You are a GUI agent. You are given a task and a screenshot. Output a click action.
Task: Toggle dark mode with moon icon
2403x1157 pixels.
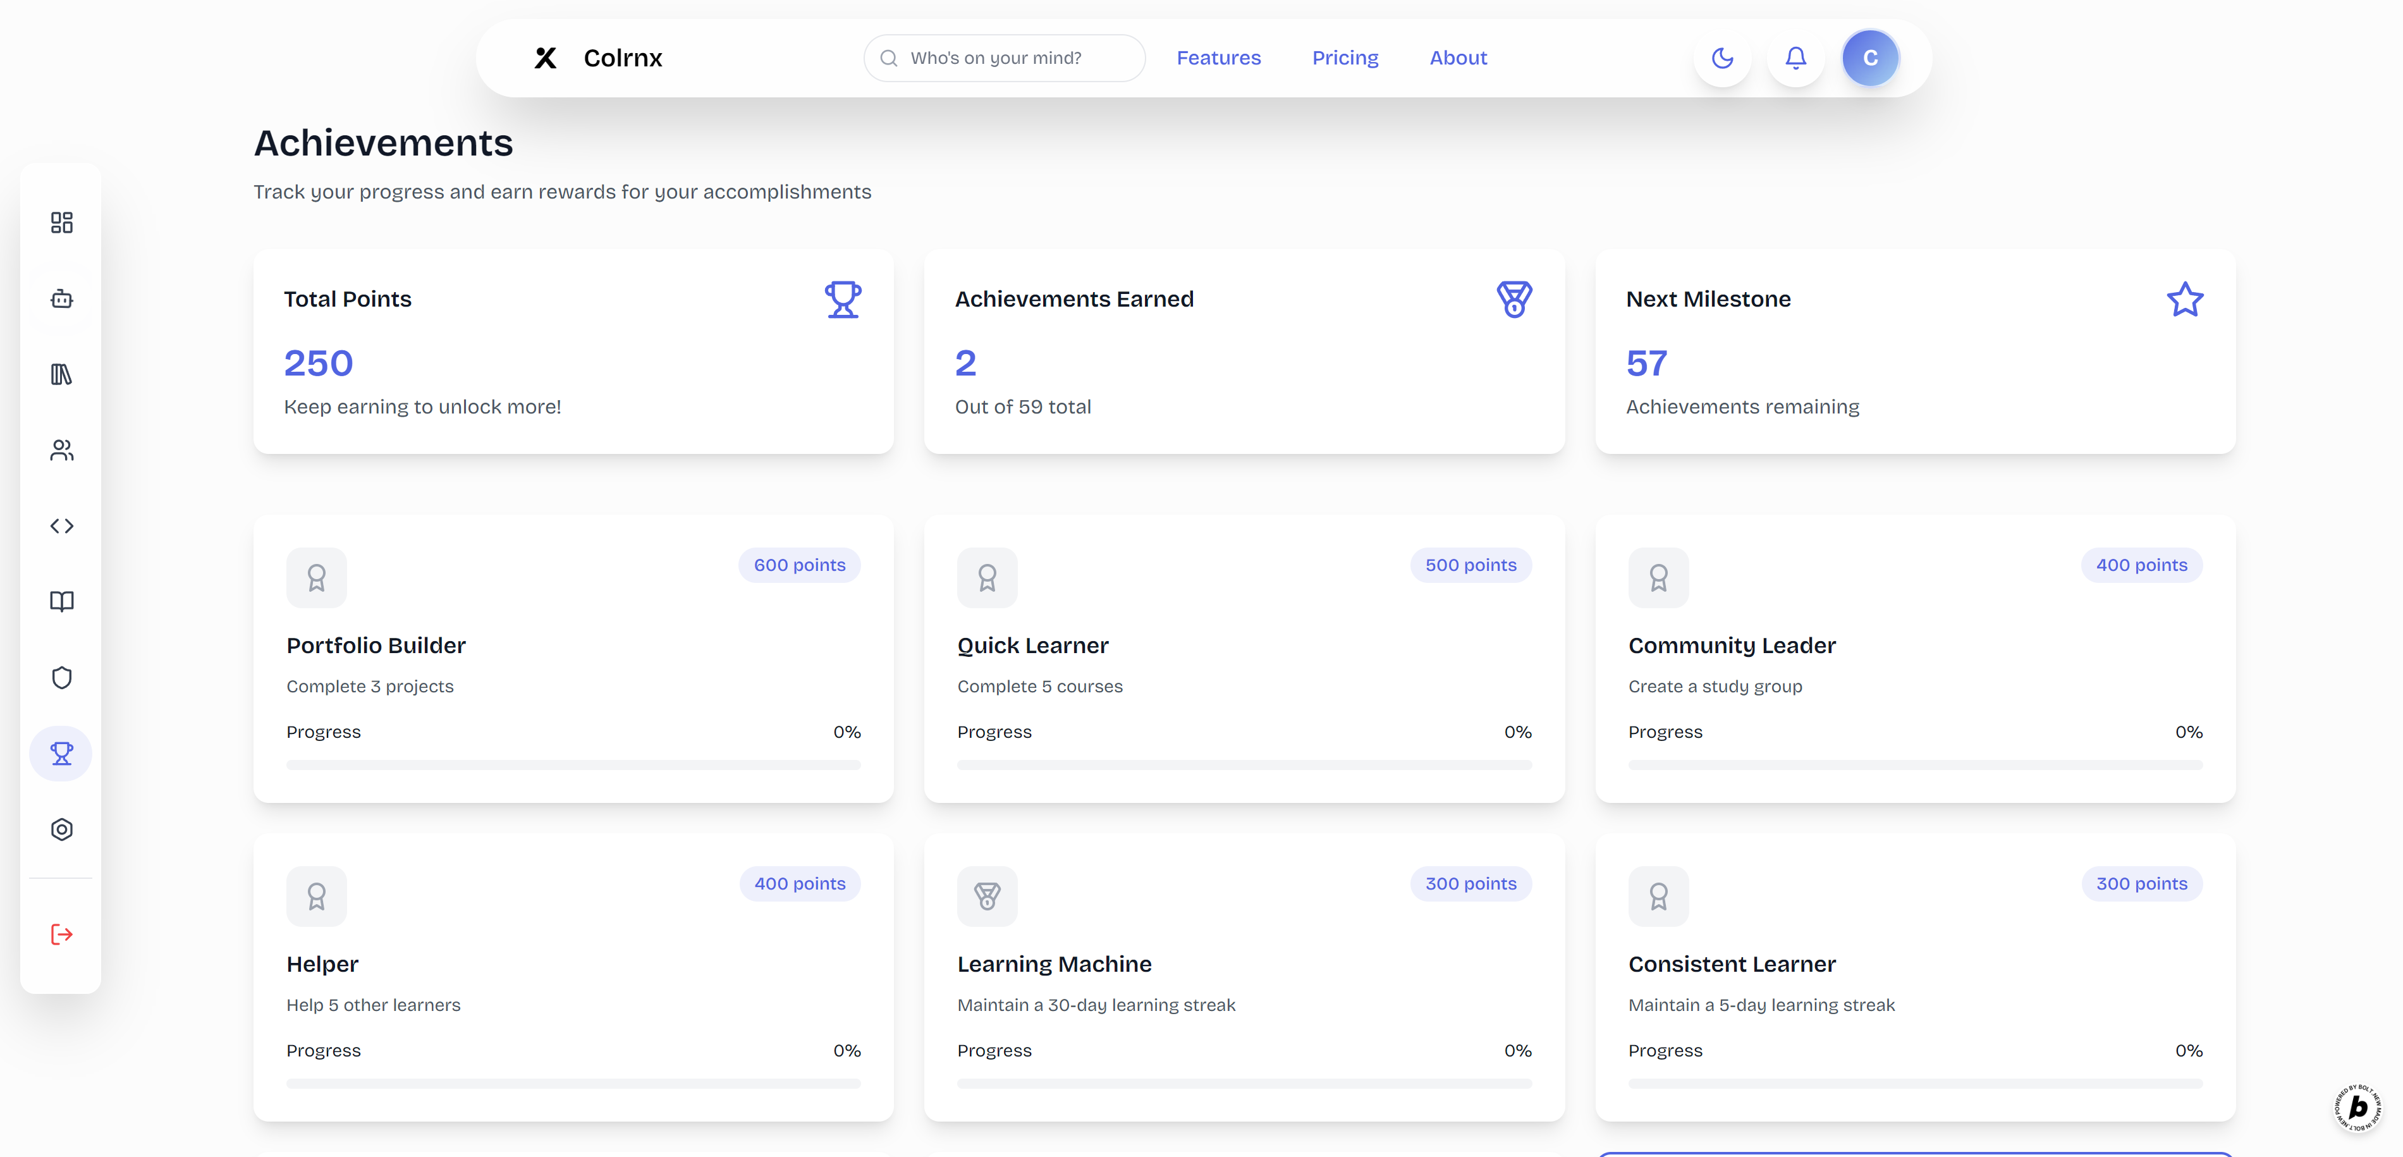(x=1722, y=58)
